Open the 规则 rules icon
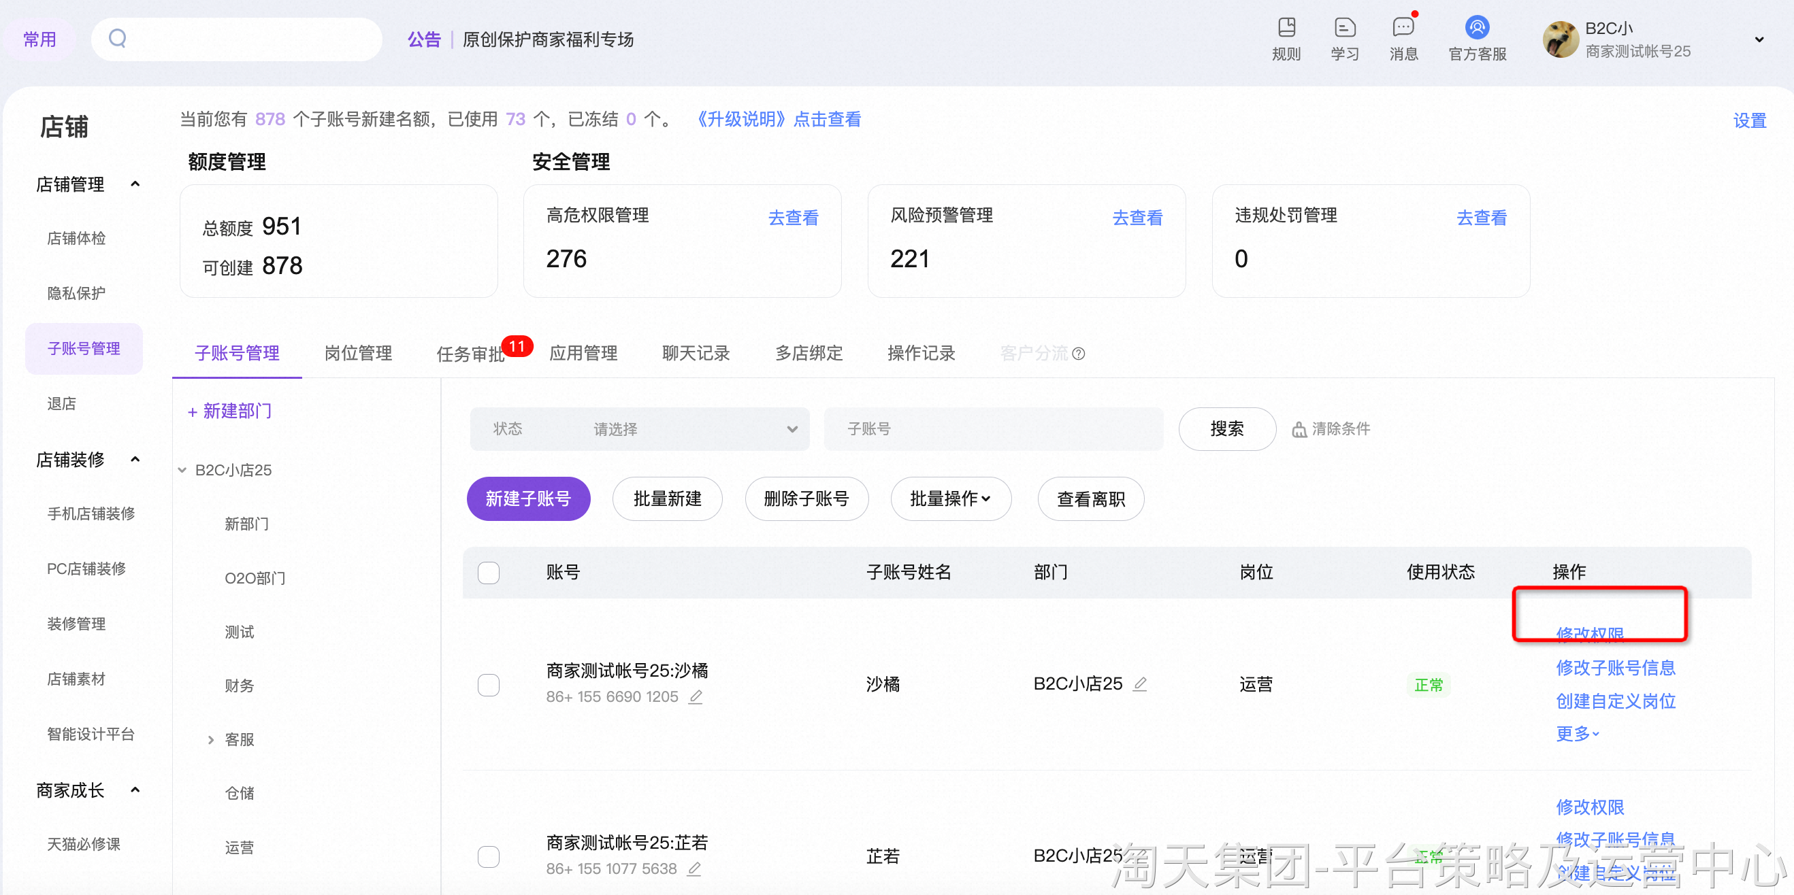The width and height of the screenshot is (1794, 895). coord(1286,27)
